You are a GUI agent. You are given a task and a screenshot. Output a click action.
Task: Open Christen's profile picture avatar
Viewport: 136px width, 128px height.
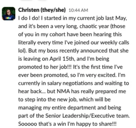(8, 14)
